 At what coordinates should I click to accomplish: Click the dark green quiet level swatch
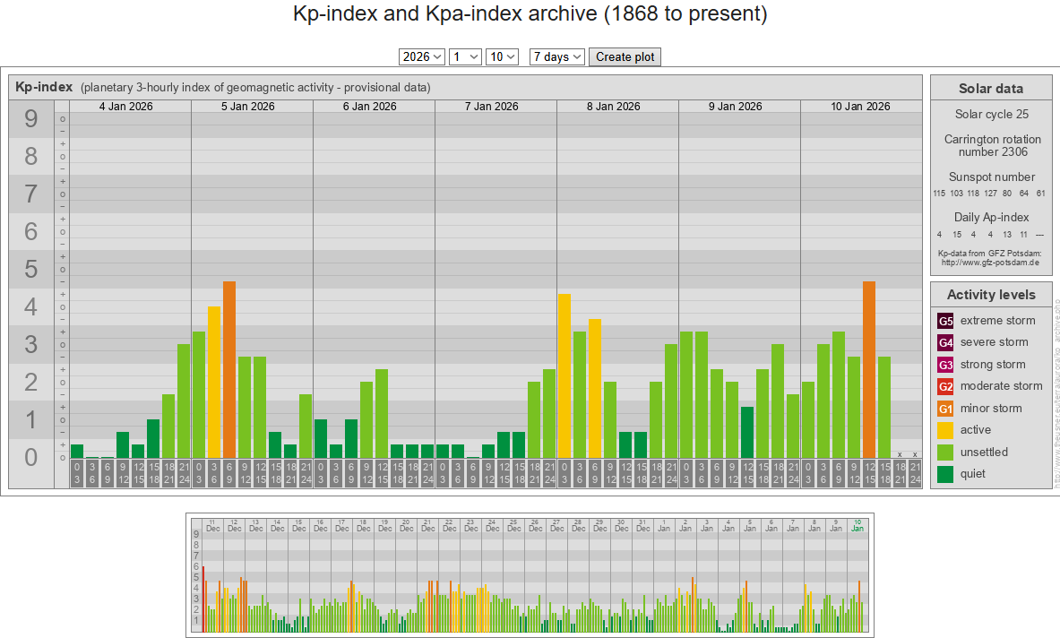pyautogui.click(x=945, y=474)
